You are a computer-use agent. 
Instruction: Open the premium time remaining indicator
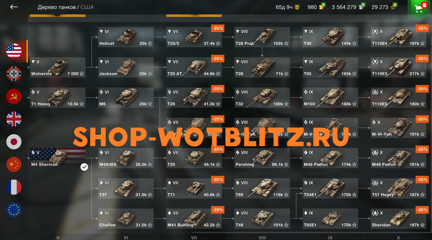point(288,7)
